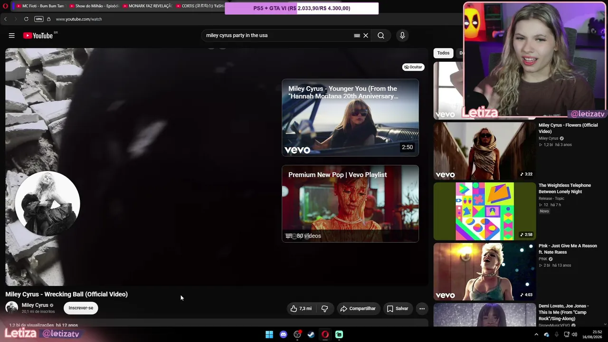Open Premium New Pop Vevo Playlist card

pyautogui.click(x=350, y=204)
